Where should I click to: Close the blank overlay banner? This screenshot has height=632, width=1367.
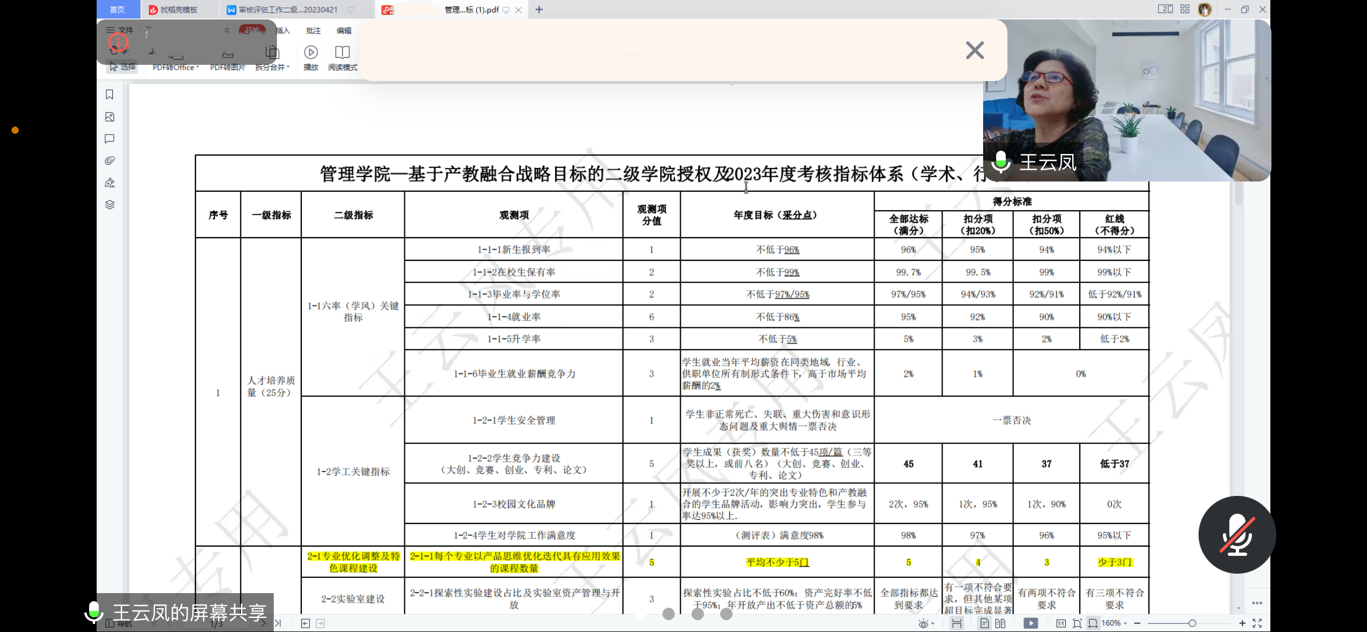click(975, 50)
